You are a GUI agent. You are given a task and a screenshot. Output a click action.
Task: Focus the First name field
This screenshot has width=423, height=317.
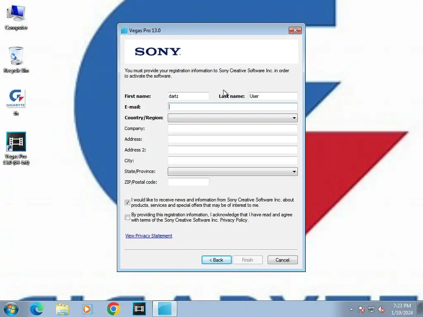click(188, 96)
